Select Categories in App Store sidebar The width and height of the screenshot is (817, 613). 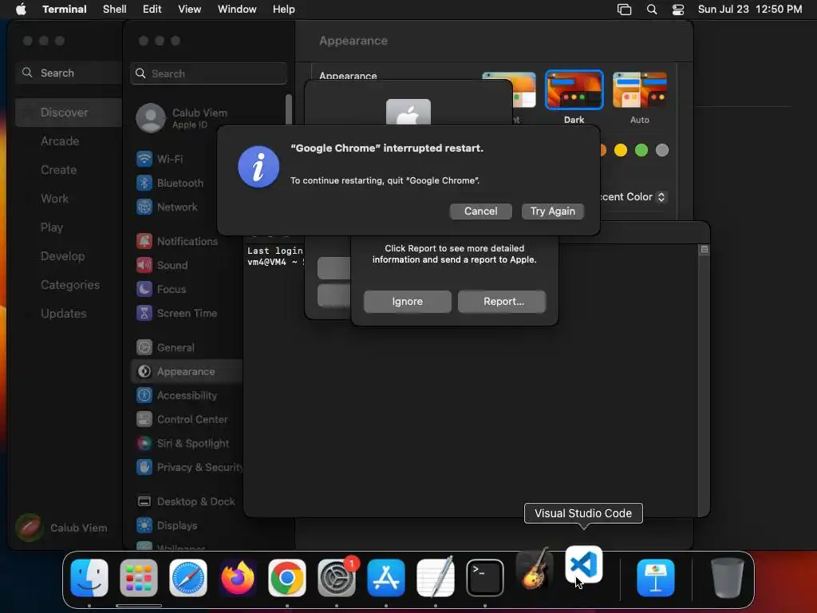69,285
